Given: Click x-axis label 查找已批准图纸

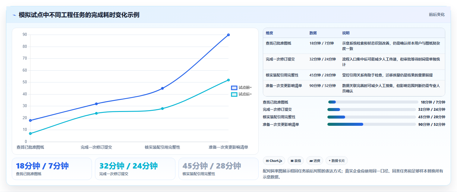Looking at the screenshot, I should point(30,147).
